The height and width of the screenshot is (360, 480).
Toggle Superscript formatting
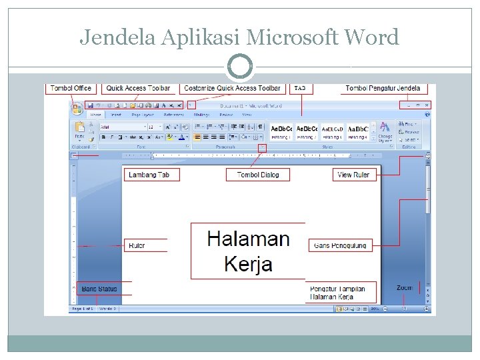[149, 137]
